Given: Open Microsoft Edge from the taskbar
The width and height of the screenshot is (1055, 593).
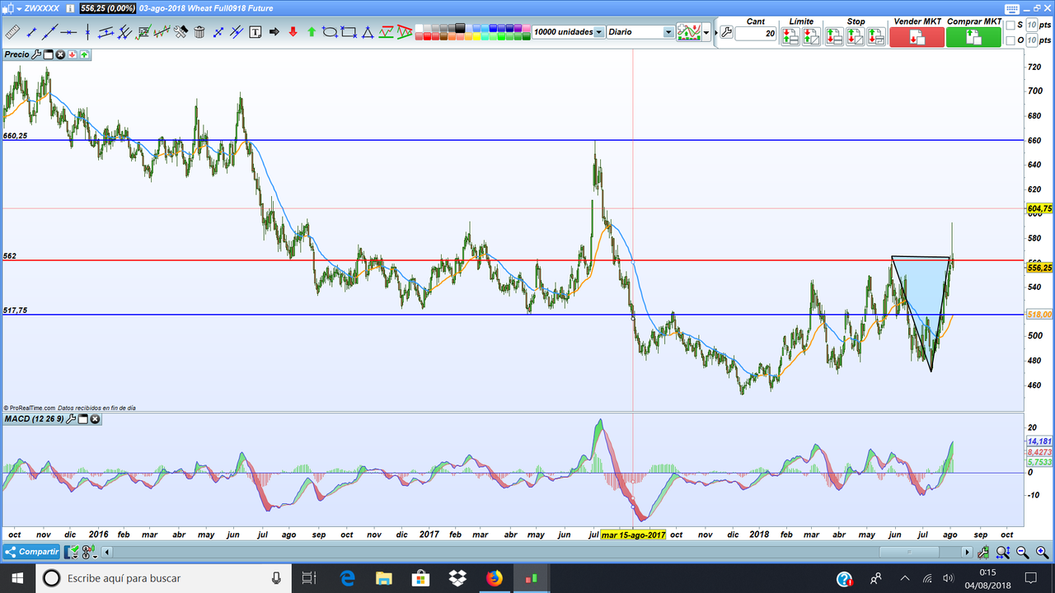Looking at the screenshot, I should click(x=347, y=578).
